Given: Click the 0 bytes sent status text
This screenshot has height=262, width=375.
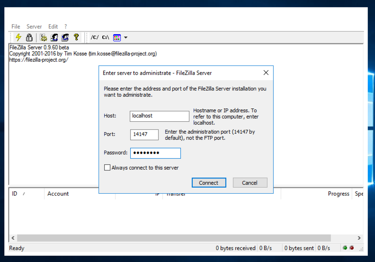Looking at the screenshot, I should (x=299, y=248).
